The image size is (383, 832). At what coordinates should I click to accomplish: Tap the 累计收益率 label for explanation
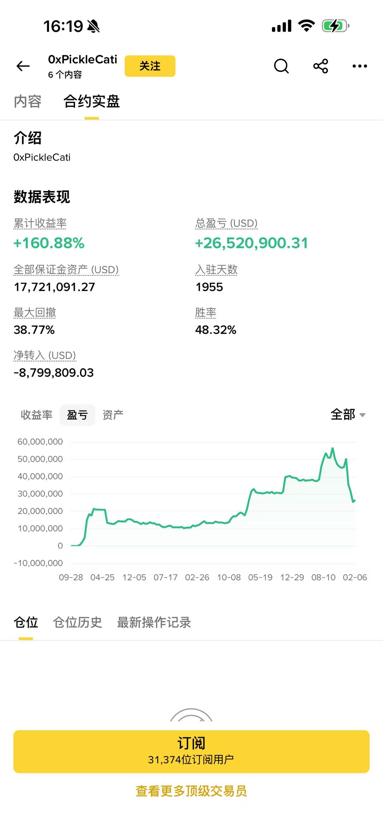40,223
